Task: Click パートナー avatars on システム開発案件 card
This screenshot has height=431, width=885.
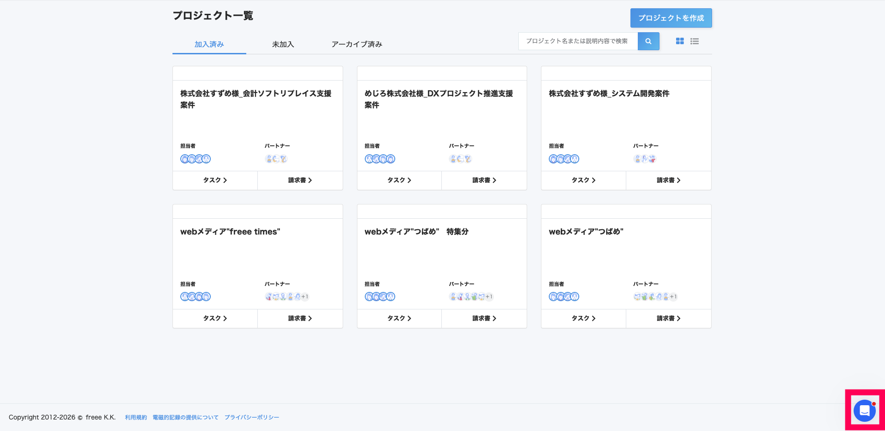Action: point(645,159)
